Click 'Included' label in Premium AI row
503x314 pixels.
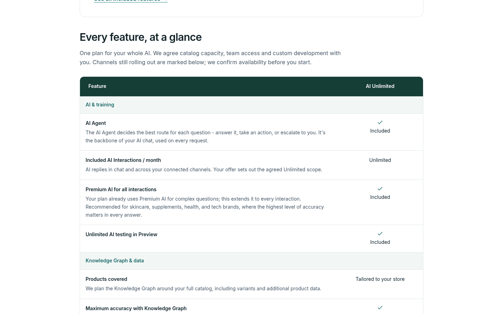(x=380, y=197)
